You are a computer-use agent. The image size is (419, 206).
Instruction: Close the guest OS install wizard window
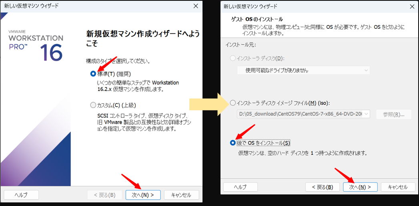(412, 6)
